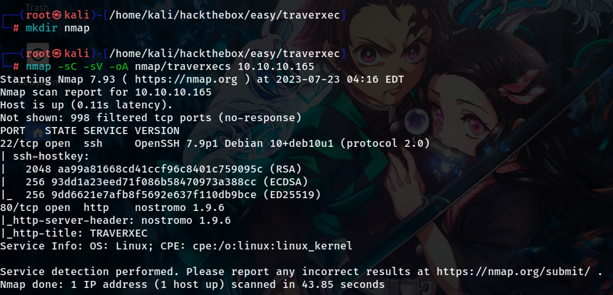Click the target IP 10.10.10.165 in command
Image resolution: width=613 pixels, height=295 pixels.
[x=275, y=67]
